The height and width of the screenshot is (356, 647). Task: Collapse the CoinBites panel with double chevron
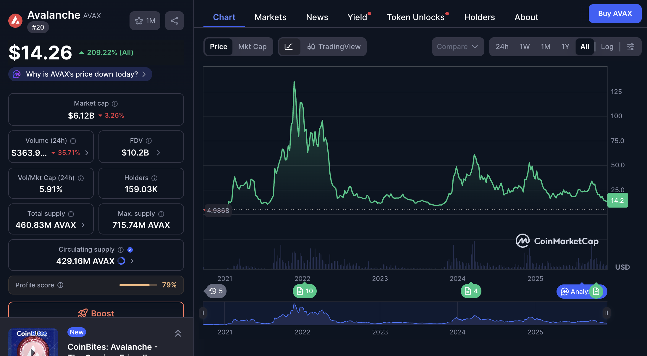[178, 333]
